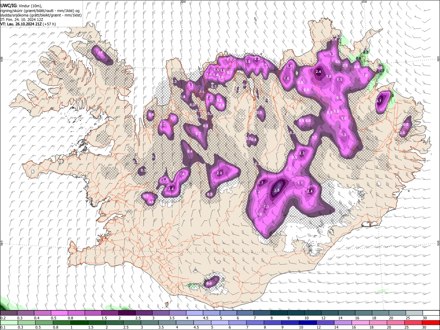Click the black '0.5' label on the northeast green area
The height and width of the screenshot is (330, 440).
pos(366,52)
